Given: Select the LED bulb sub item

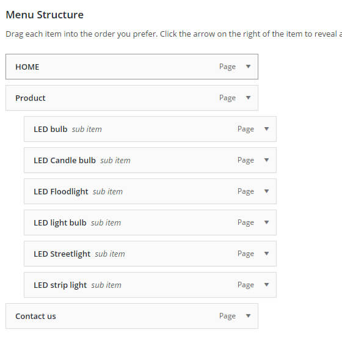Looking at the screenshot, I should pos(150,129).
